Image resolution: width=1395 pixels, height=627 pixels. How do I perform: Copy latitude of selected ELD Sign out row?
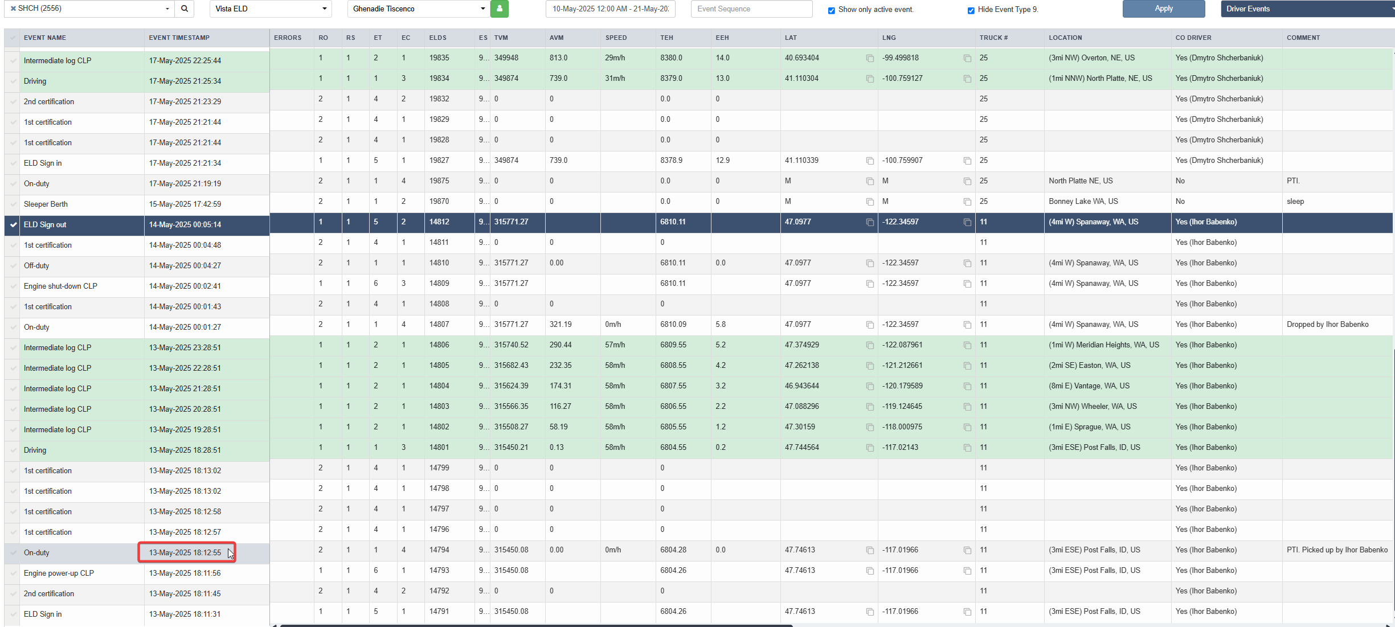click(870, 222)
